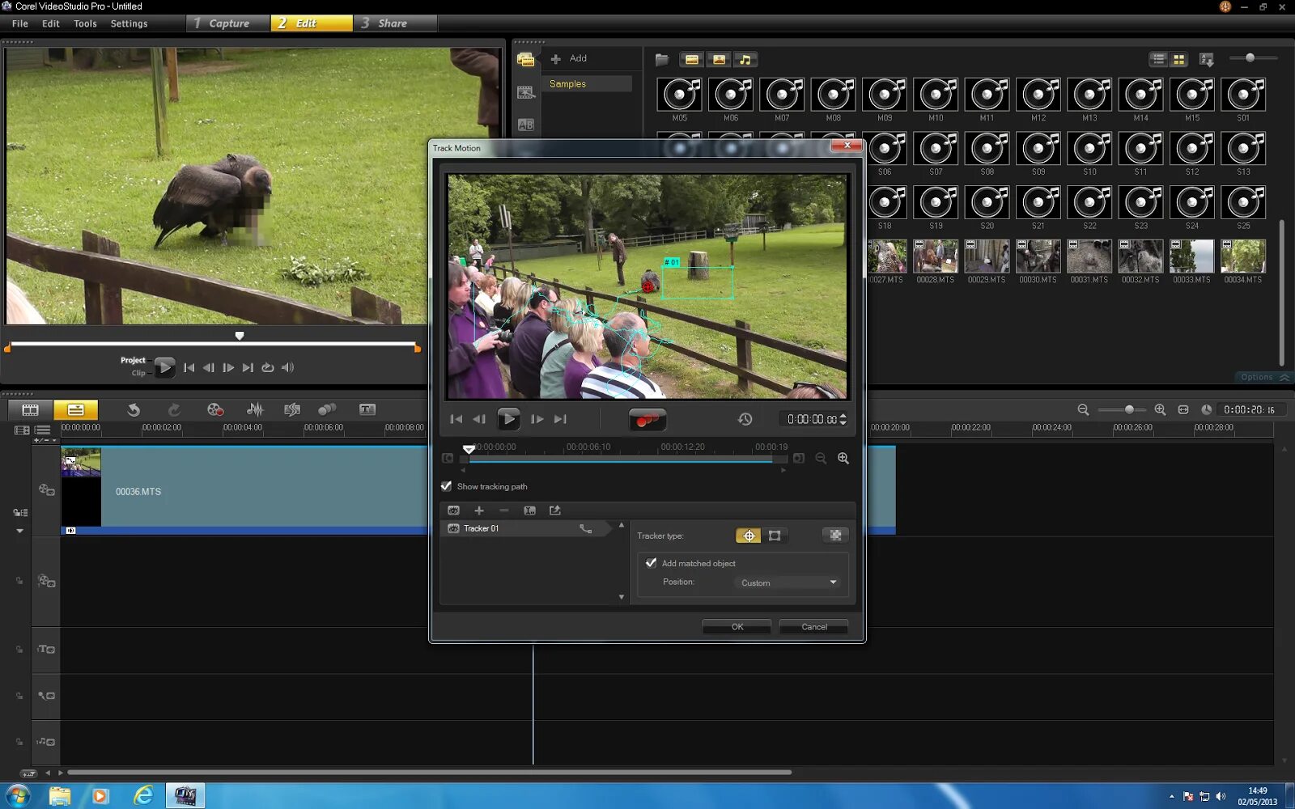This screenshot has width=1295, height=809.
Task: Zoom in on Track Motion timeline
Action: [x=843, y=459]
